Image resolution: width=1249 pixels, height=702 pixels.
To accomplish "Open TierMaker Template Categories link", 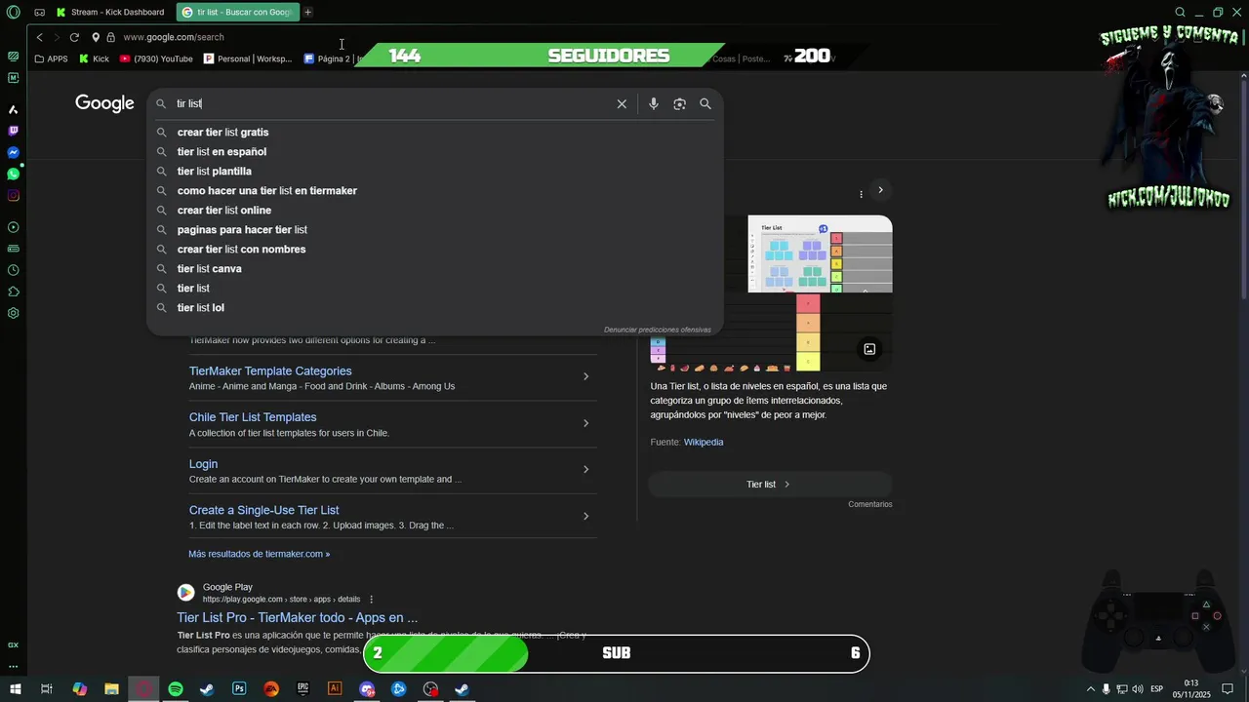I will (x=270, y=371).
